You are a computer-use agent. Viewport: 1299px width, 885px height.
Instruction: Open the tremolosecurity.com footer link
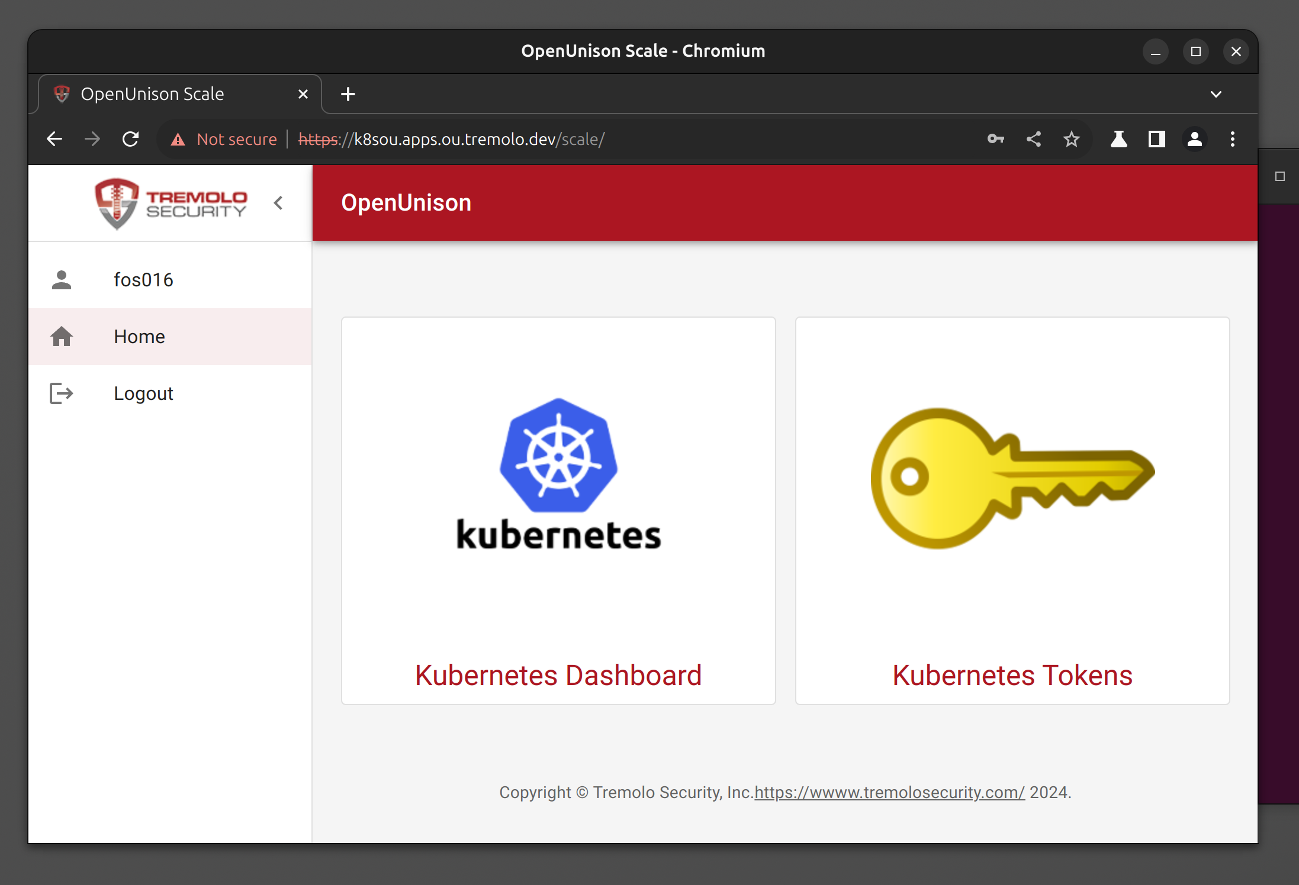pyautogui.click(x=889, y=793)
